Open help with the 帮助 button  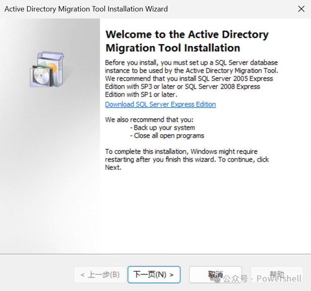tap(277, 275)
